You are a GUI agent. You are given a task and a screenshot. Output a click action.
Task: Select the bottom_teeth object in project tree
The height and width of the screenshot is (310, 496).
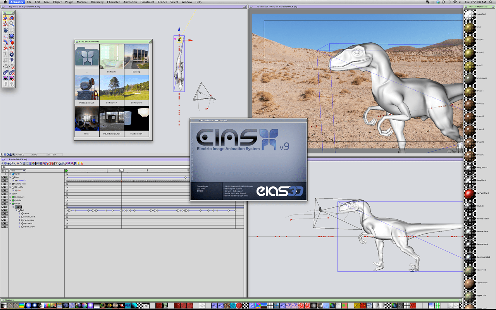point(28,217)
